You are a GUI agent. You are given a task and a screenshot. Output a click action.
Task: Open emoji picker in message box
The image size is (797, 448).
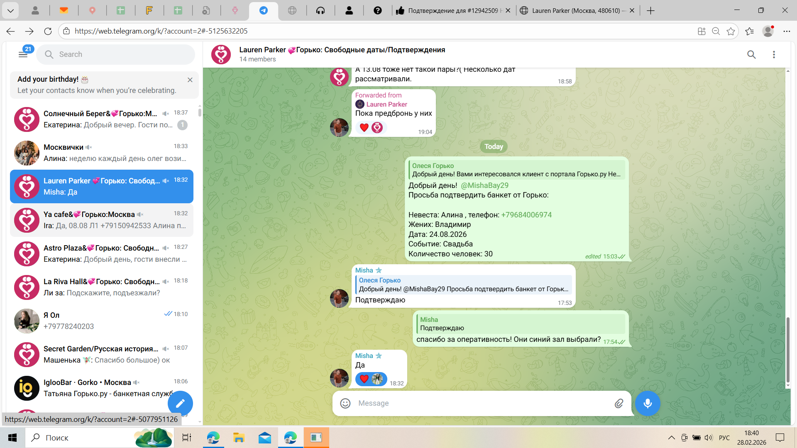coord(345,403)
